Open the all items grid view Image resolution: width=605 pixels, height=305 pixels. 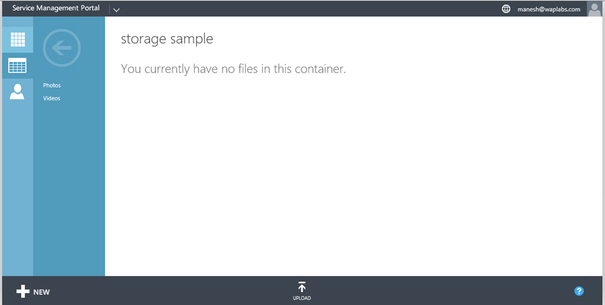(x=18, y=40)
